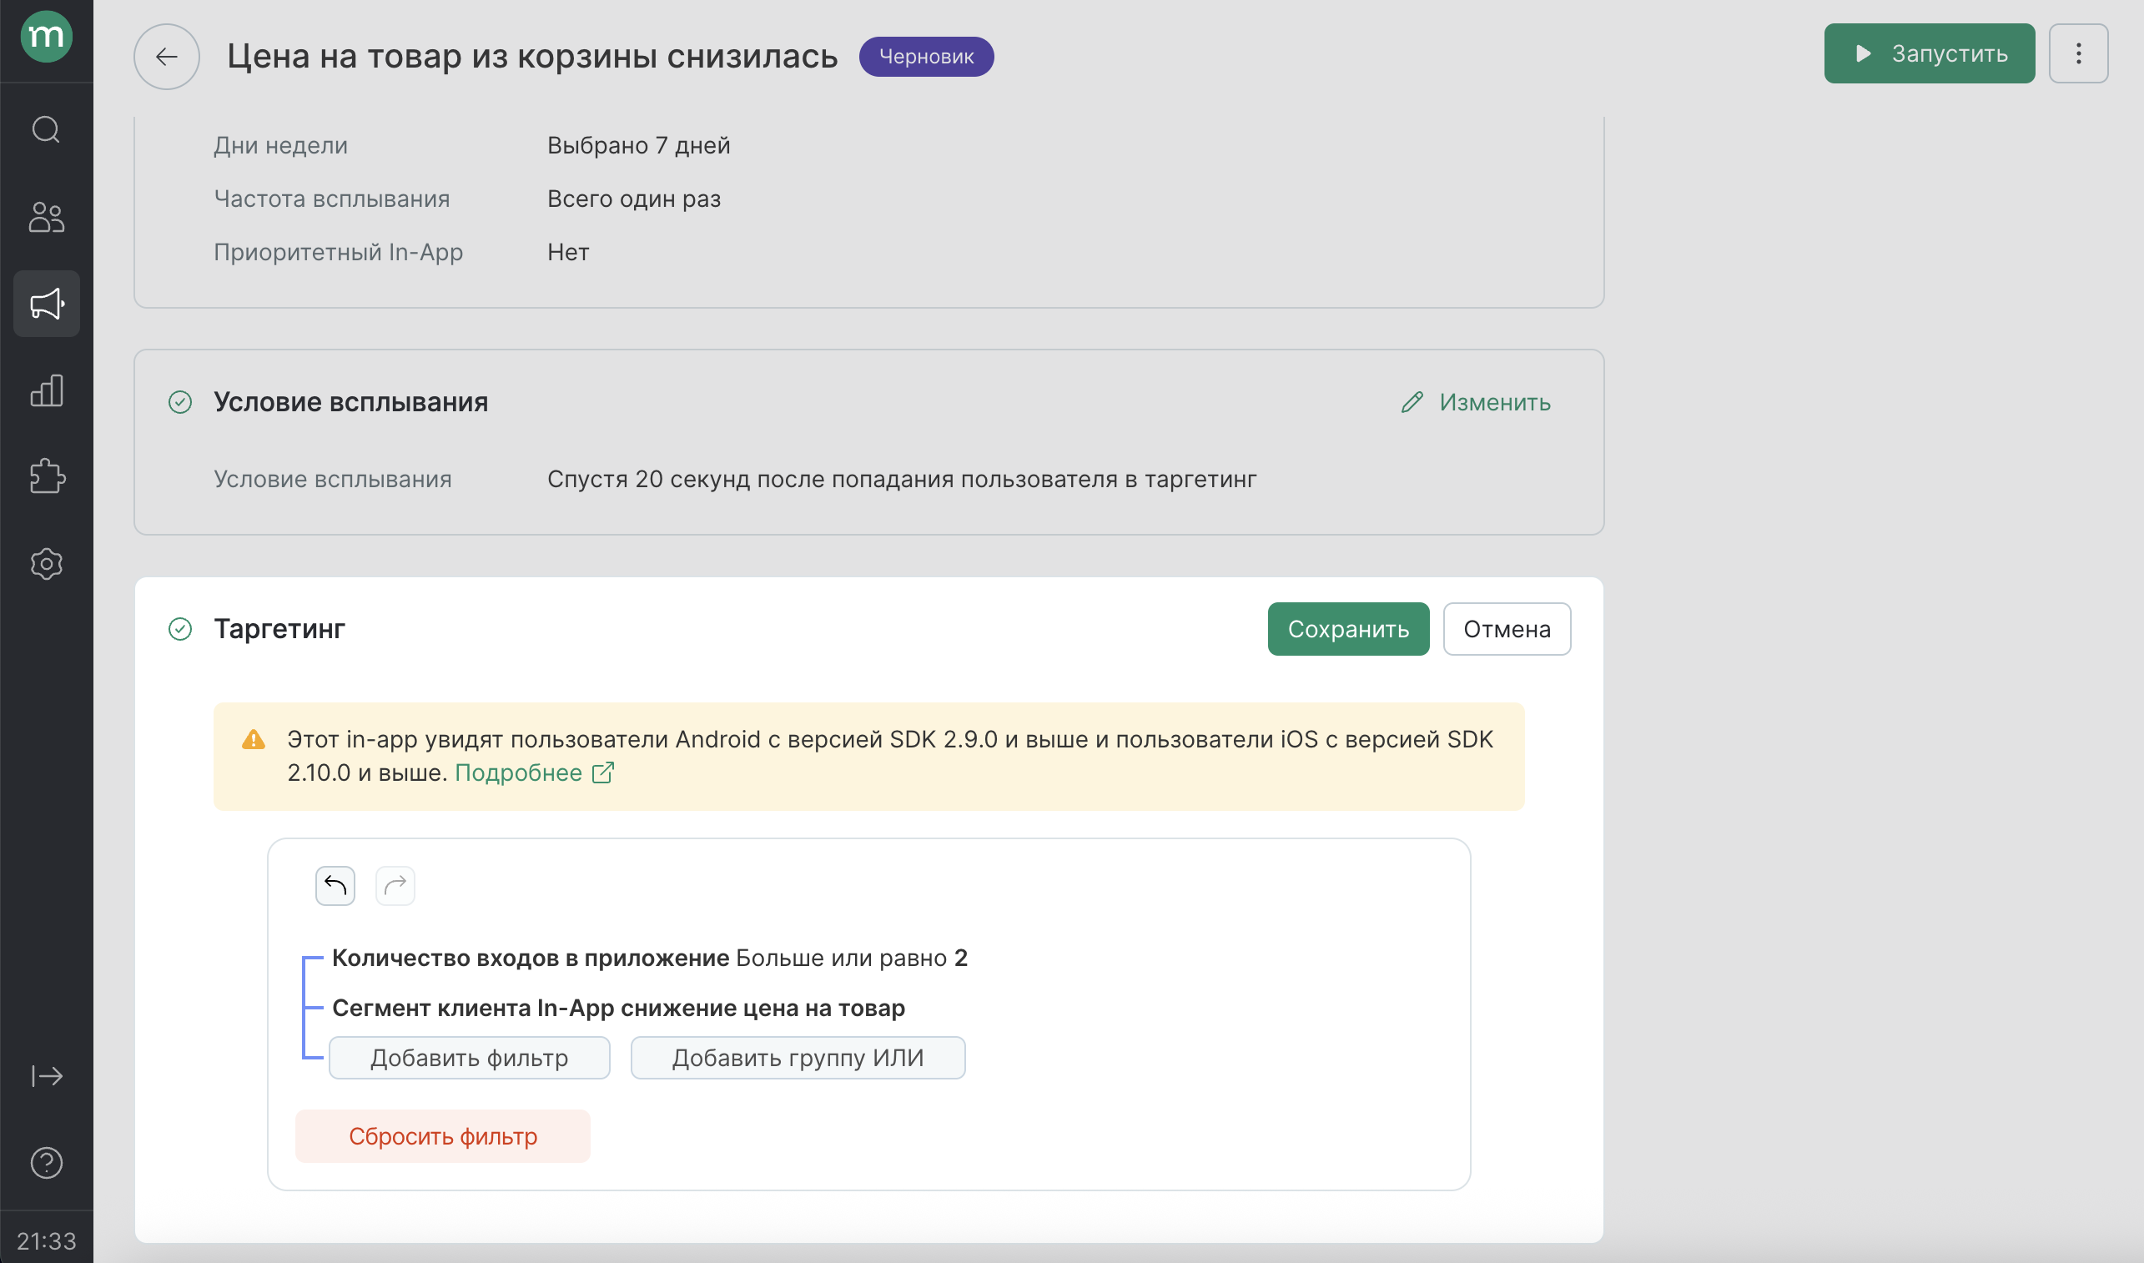Click the green Mindbox logo icon
Viewport: 2144px width, 1263px height.
point(46,37)
